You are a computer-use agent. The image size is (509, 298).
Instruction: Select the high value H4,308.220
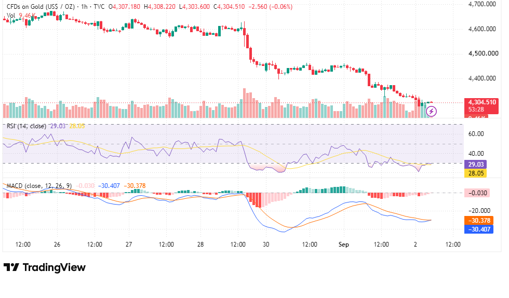(x=160, y=7)
